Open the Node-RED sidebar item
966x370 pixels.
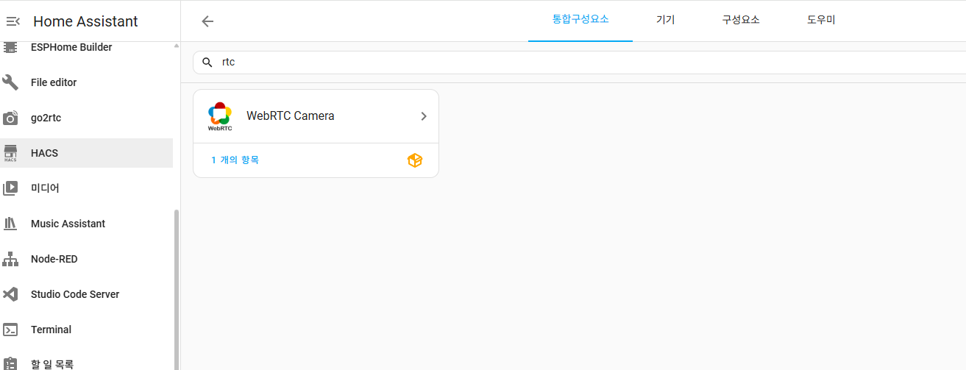pos(87,259)
